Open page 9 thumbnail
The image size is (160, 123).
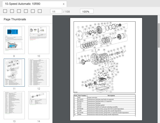(14, 40)
